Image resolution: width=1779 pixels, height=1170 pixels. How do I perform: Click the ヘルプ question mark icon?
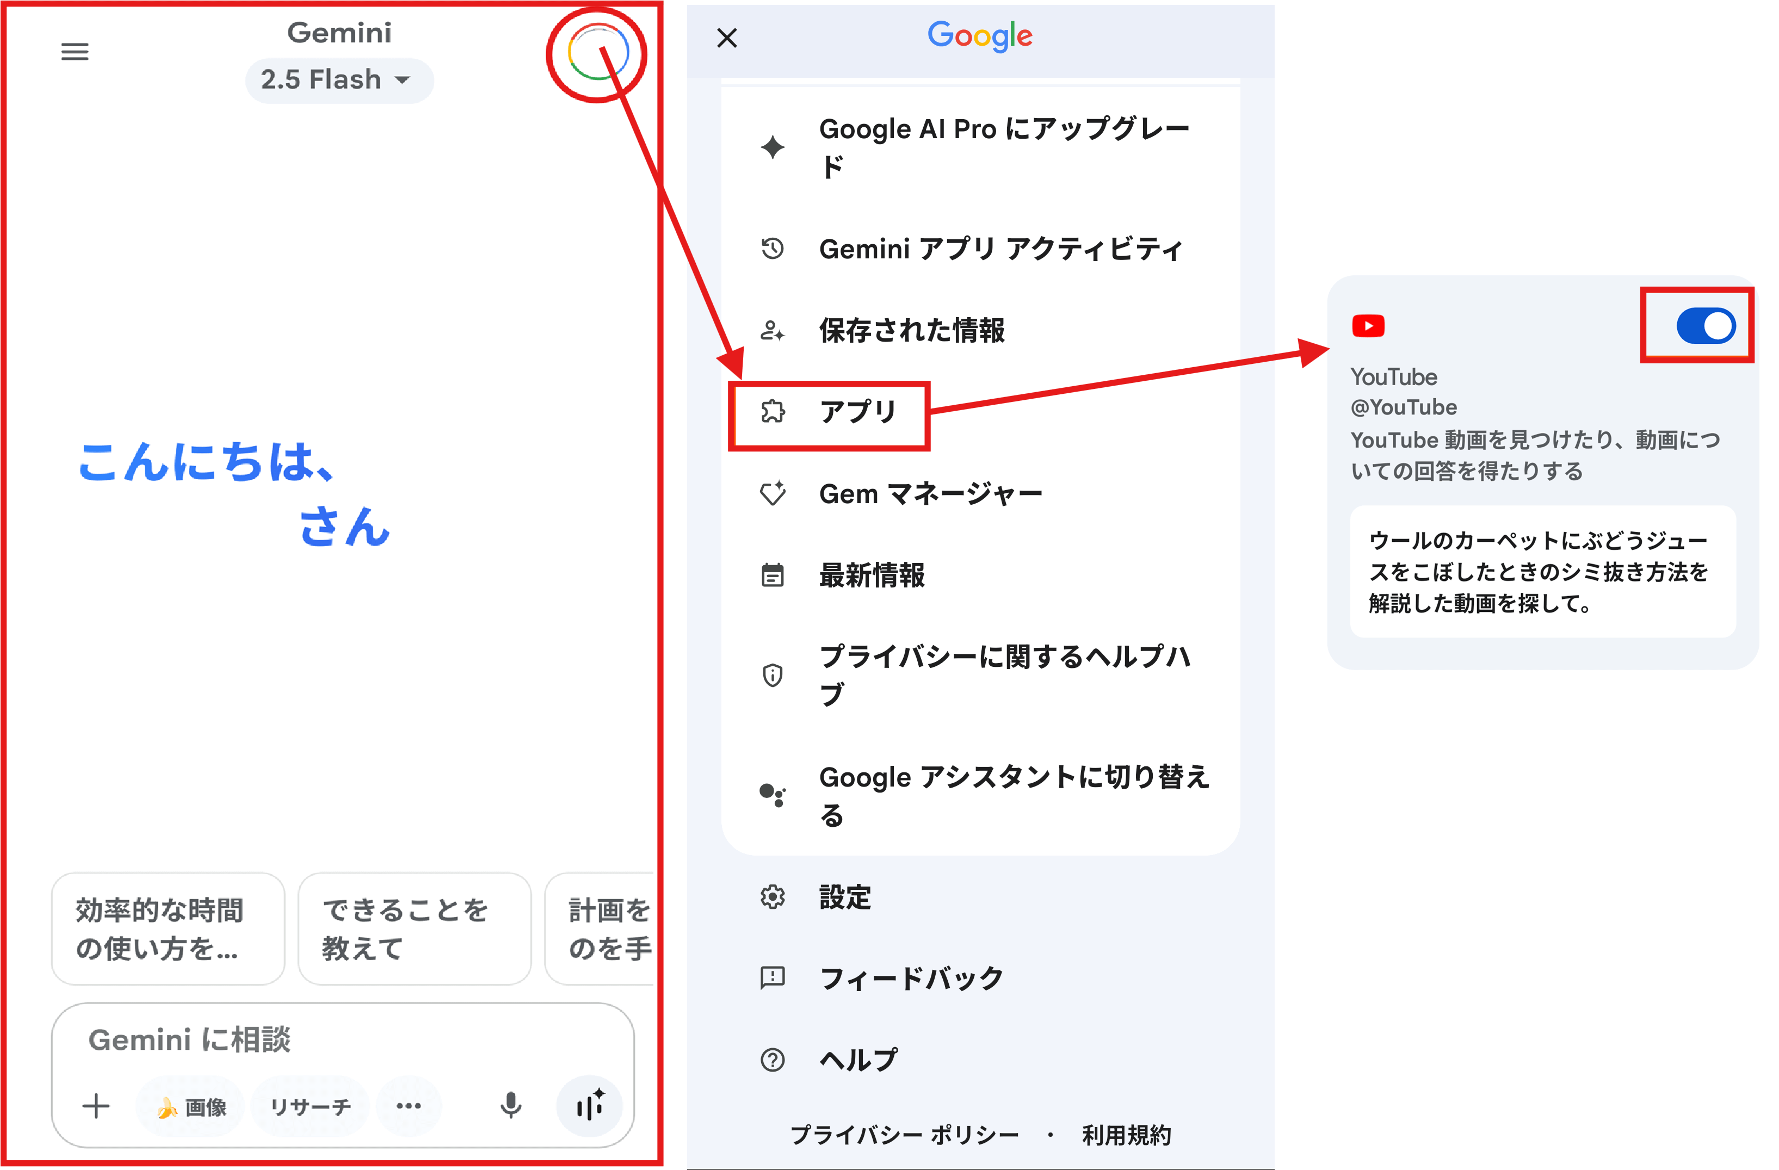[x=773, y=1060]
